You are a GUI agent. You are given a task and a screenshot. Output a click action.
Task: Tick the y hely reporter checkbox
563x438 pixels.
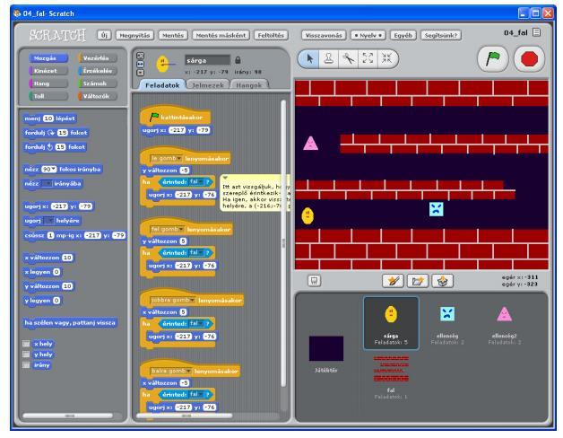coord(26,355)
